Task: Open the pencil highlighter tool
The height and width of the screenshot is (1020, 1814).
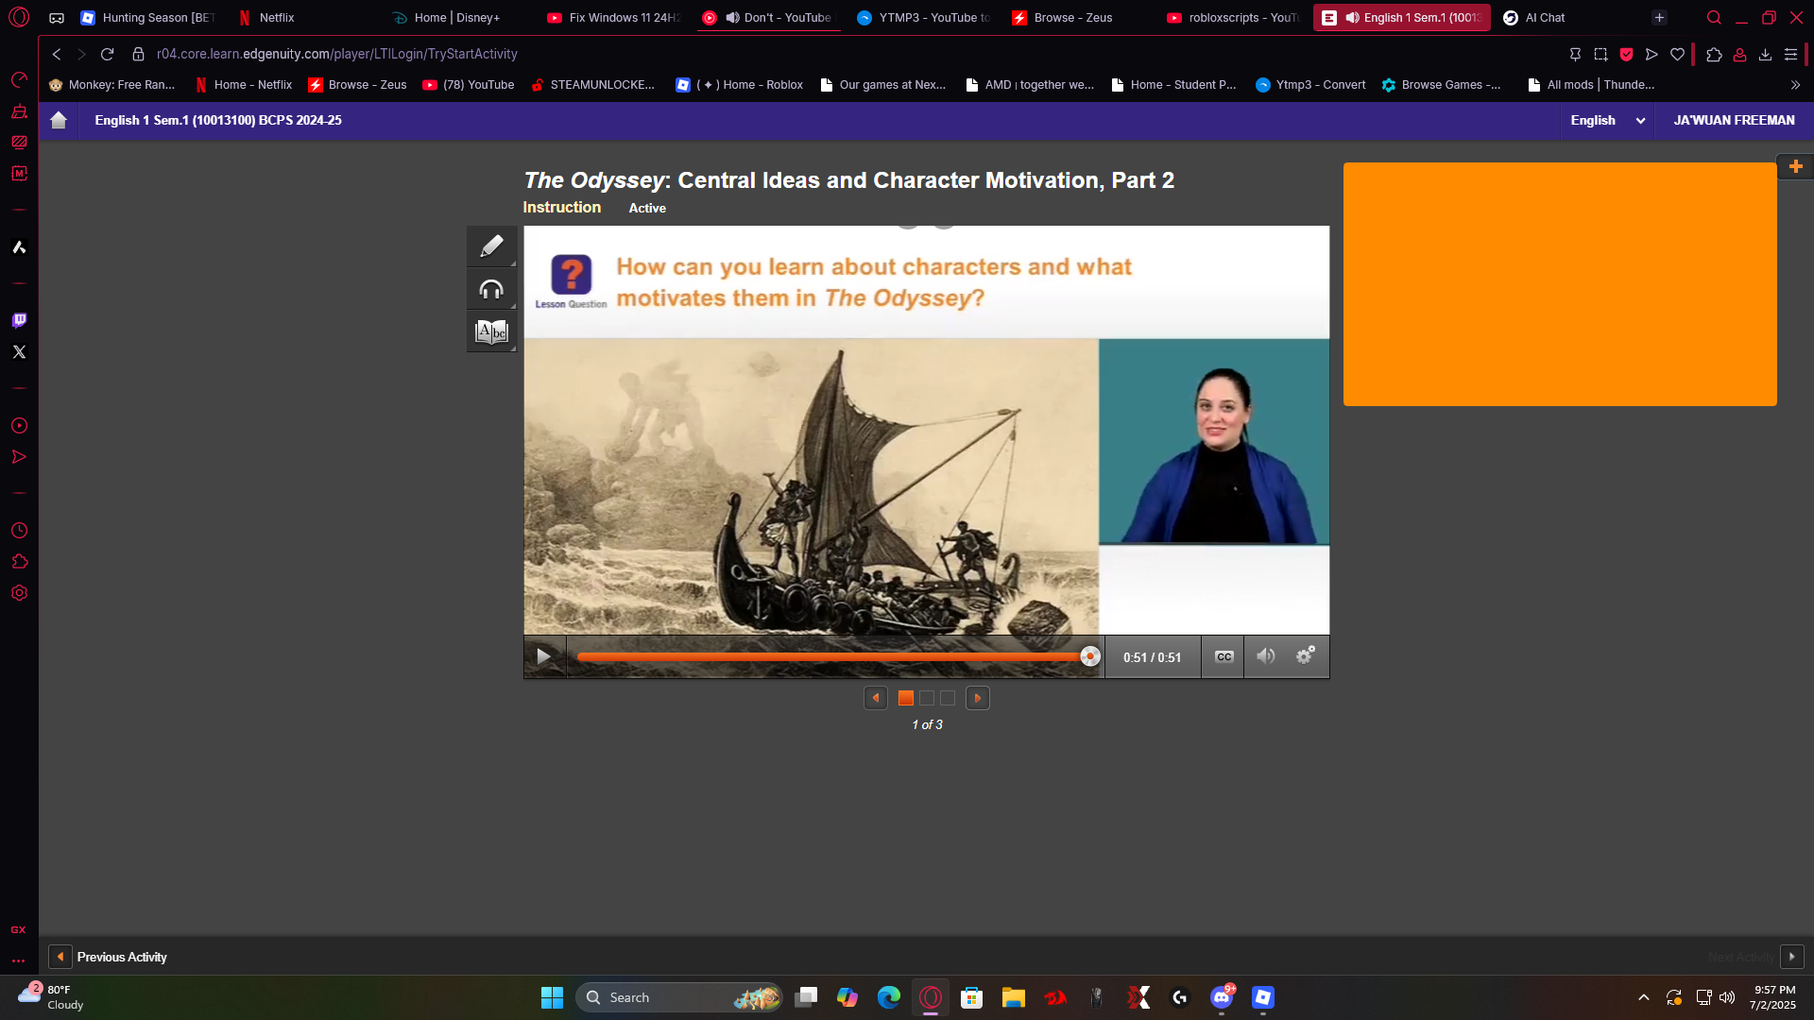Action: pyautogui.click(x=491, y=246)
